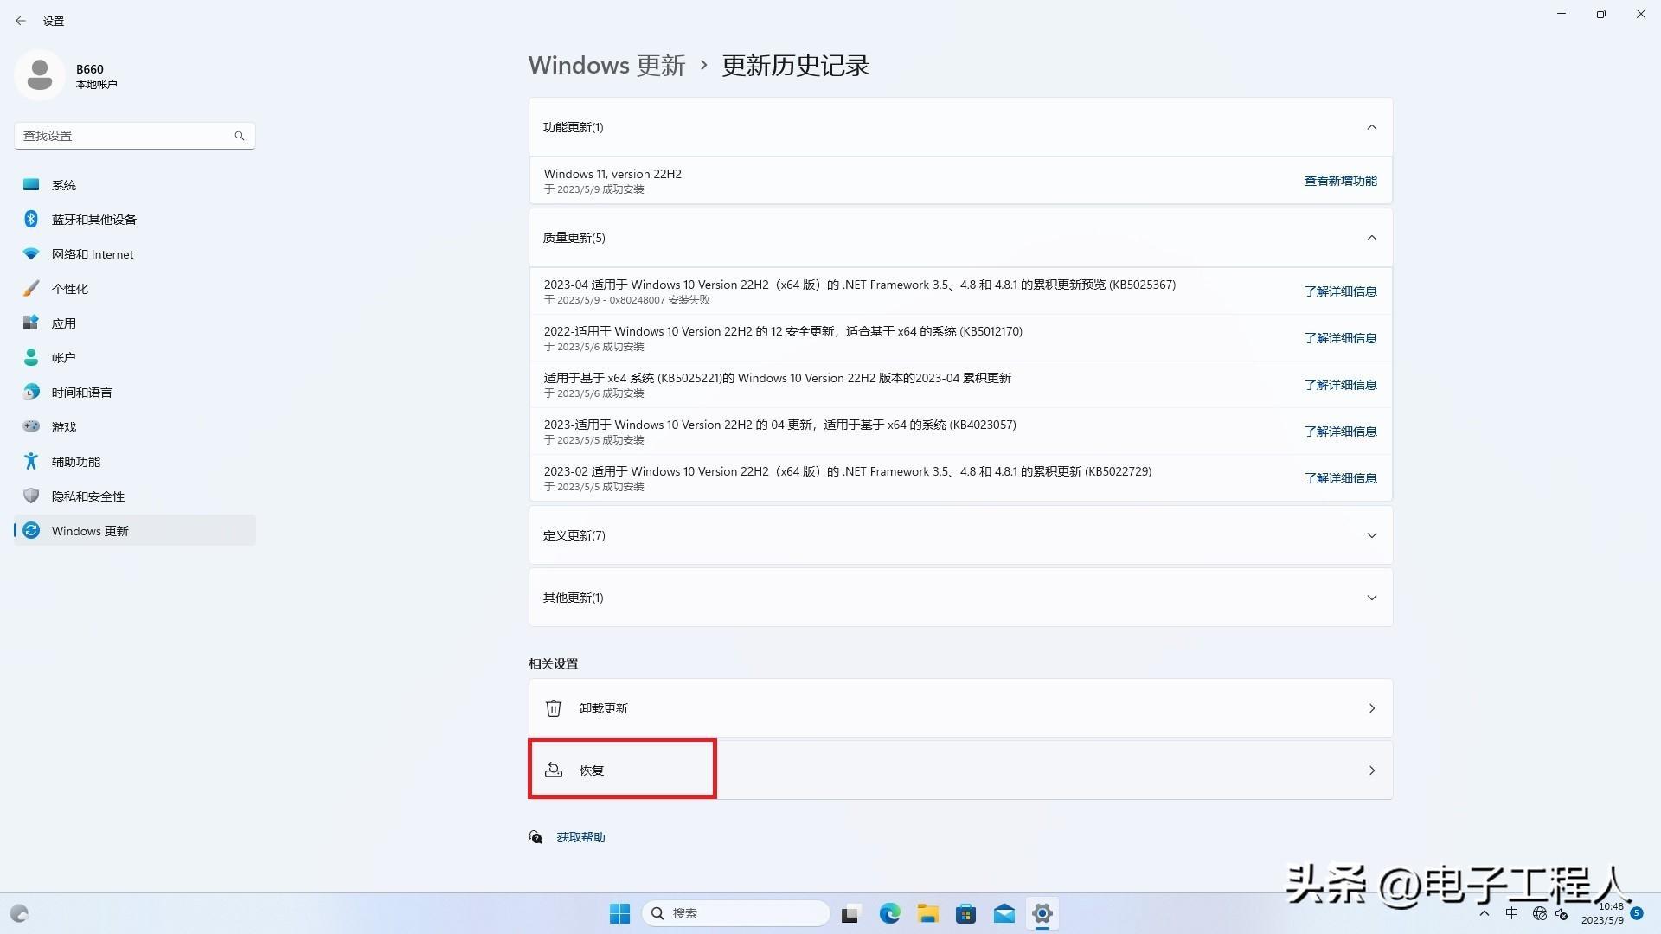Click the 游戏 gamepad icon
Viewport: 1661px width, 934px height.
pos(31,426)
